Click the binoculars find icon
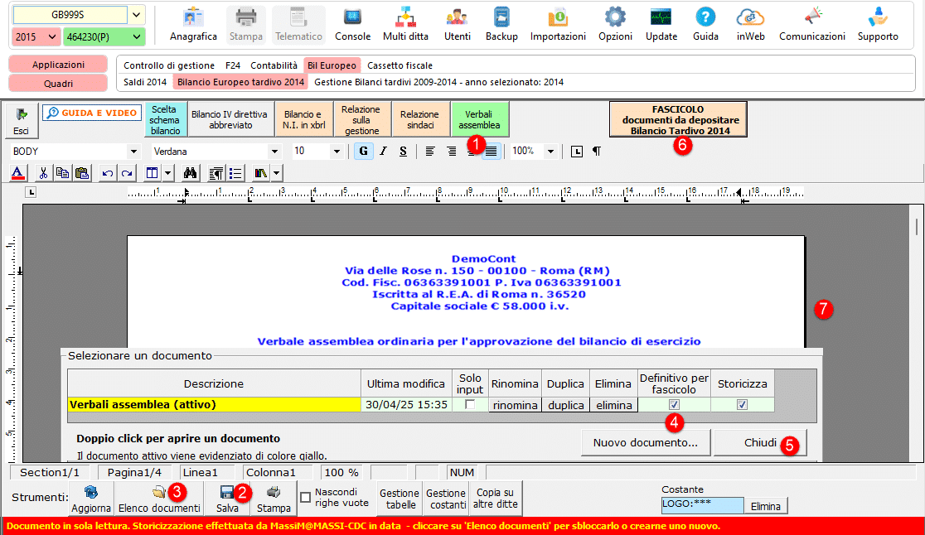This screenshot has height=535, width=925. [190, 173]
